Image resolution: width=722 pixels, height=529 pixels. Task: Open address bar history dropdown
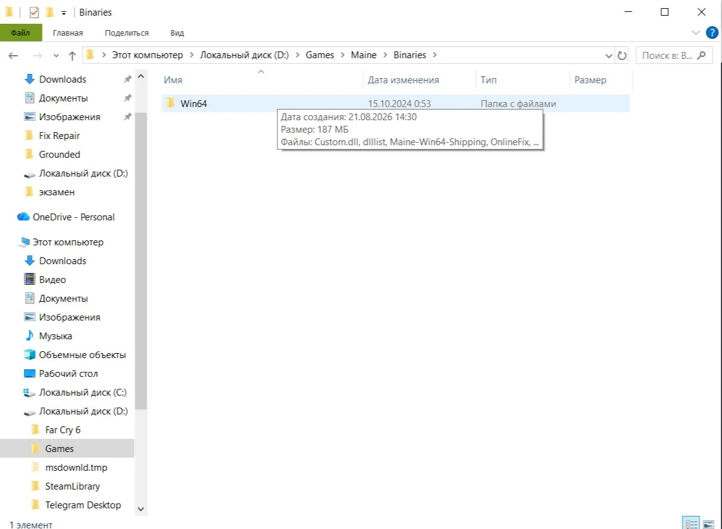coord(608,56)
